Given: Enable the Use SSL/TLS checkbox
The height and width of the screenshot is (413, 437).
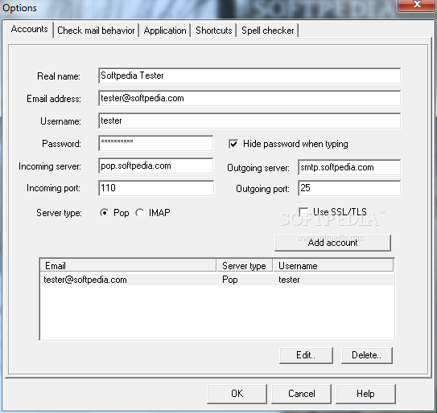Looking at the screenshot, I should 303,212.
